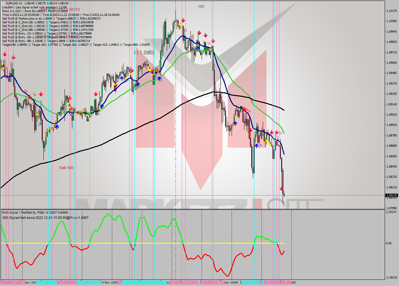Select the current price tag 1.08130 on the axis
Viewport: 399px width, 286px height.
point(392,196)
